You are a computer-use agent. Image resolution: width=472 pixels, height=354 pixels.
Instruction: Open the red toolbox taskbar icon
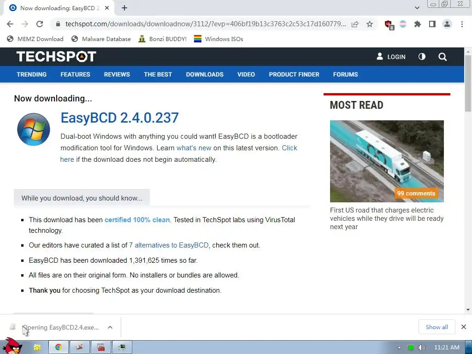[x=101, y=348]
